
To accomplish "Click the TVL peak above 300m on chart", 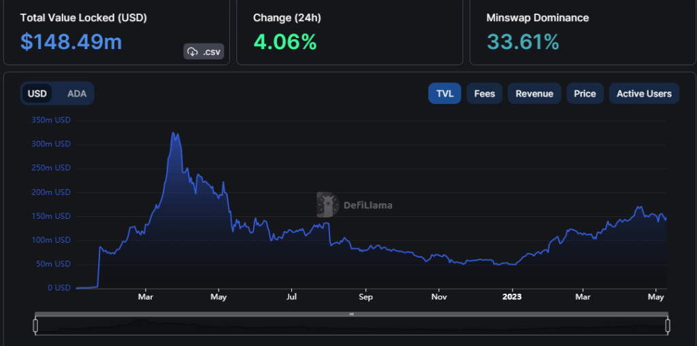I will 174,133.
